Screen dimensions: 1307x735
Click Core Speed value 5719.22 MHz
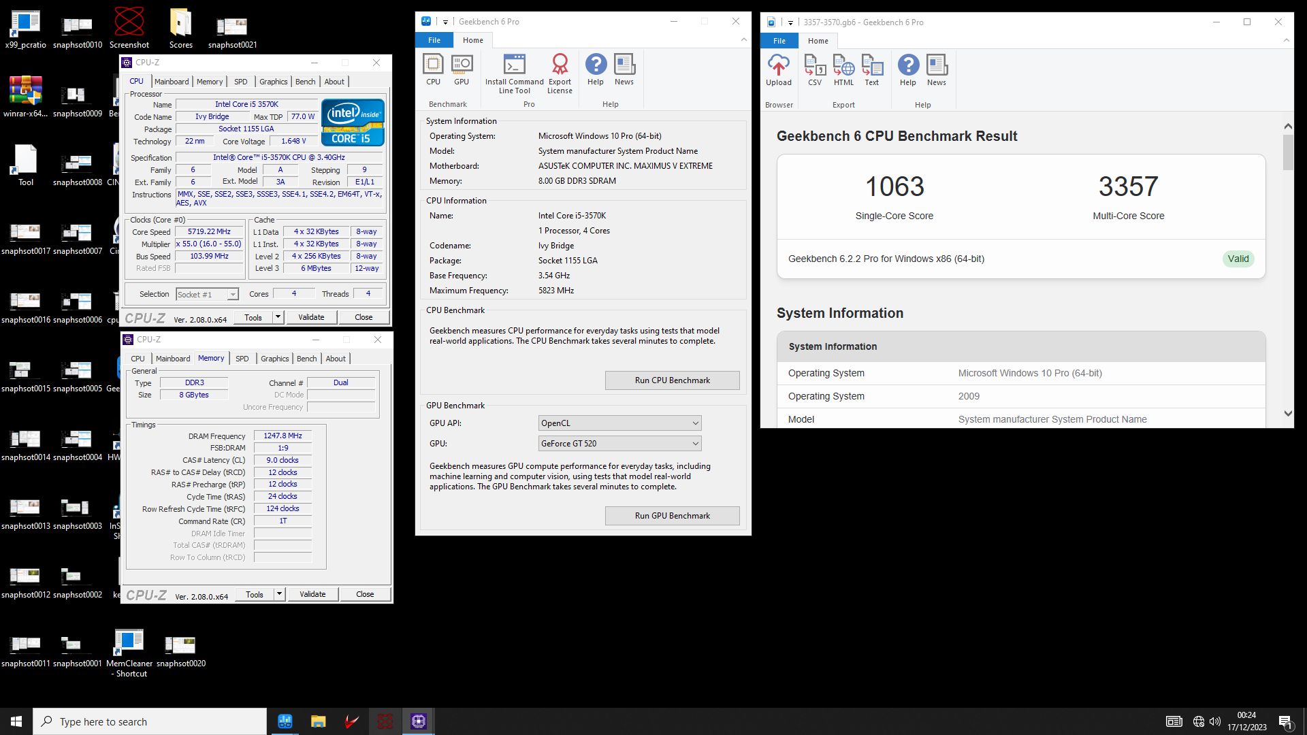[210, 232]
